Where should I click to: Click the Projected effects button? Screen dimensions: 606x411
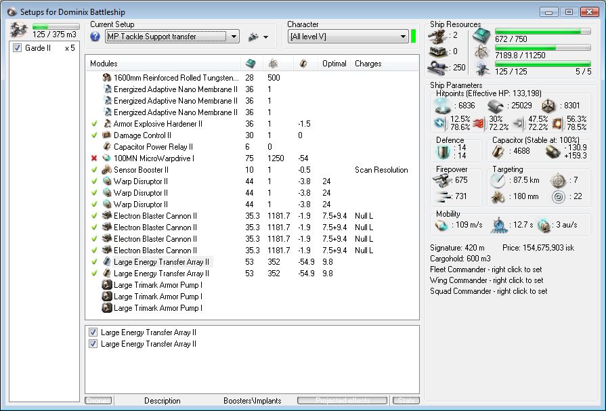pos(343,401)
